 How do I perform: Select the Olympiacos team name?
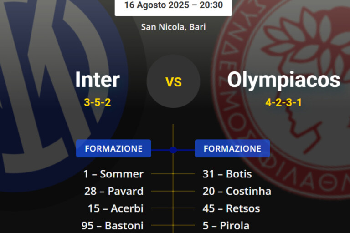pos(283,80)
